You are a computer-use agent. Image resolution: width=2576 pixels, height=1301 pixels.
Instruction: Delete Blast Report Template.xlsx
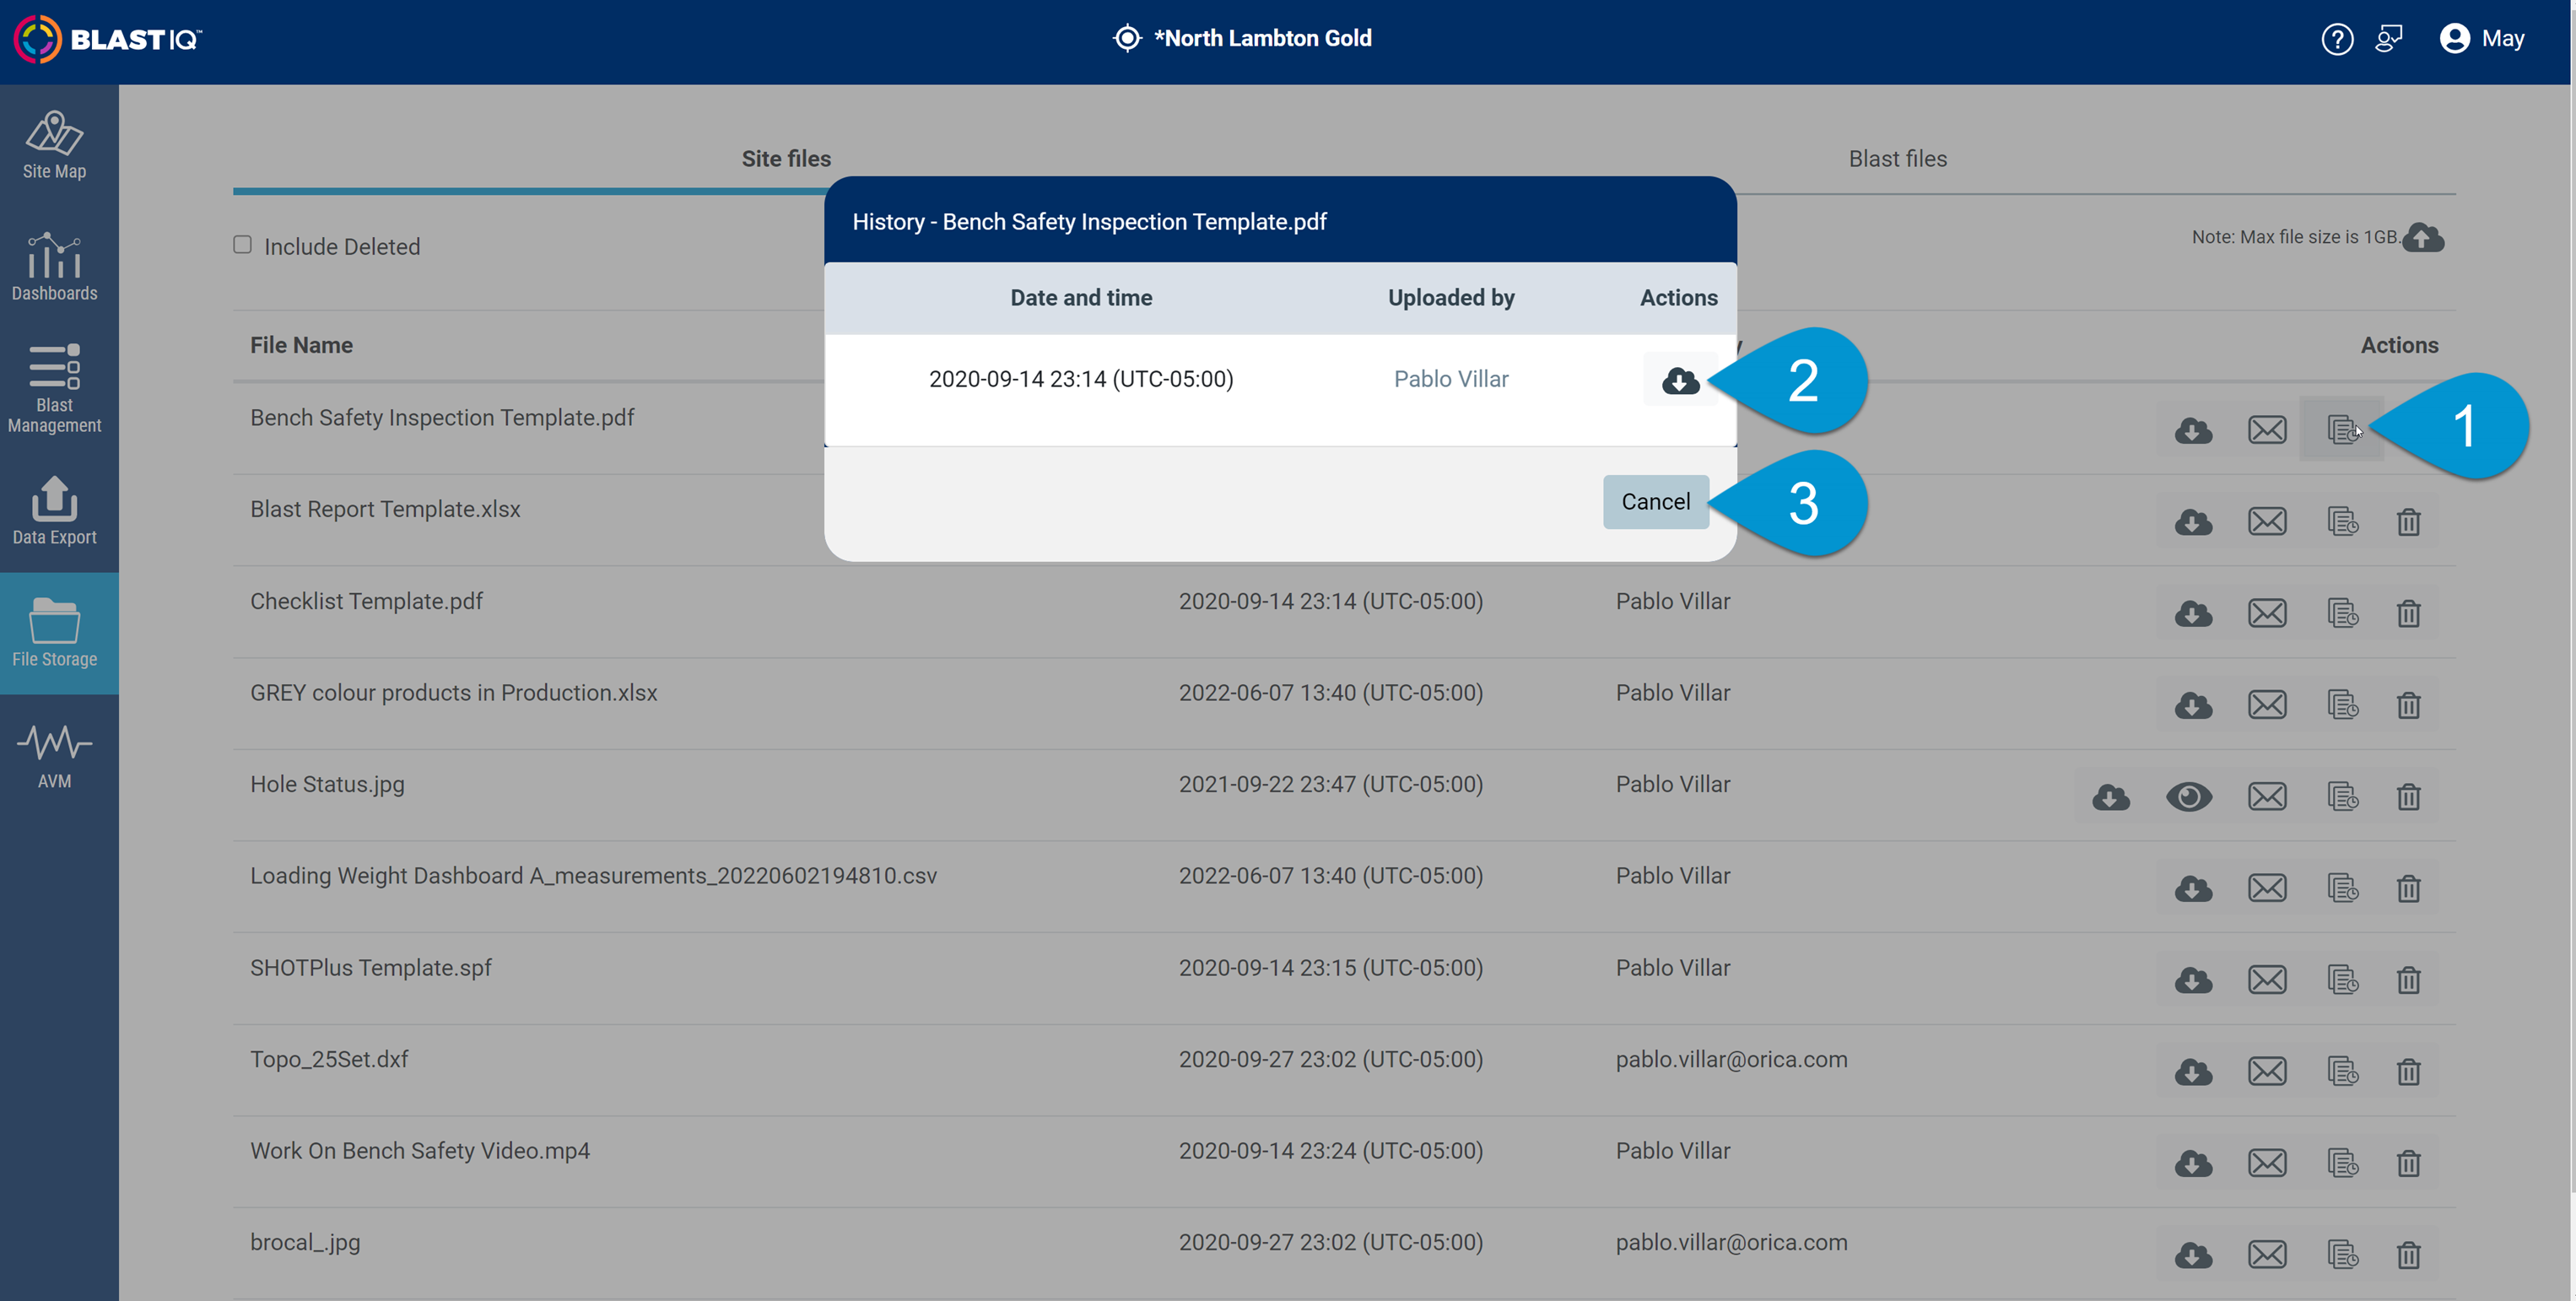pyautogui.click(x=2408, y=522)
